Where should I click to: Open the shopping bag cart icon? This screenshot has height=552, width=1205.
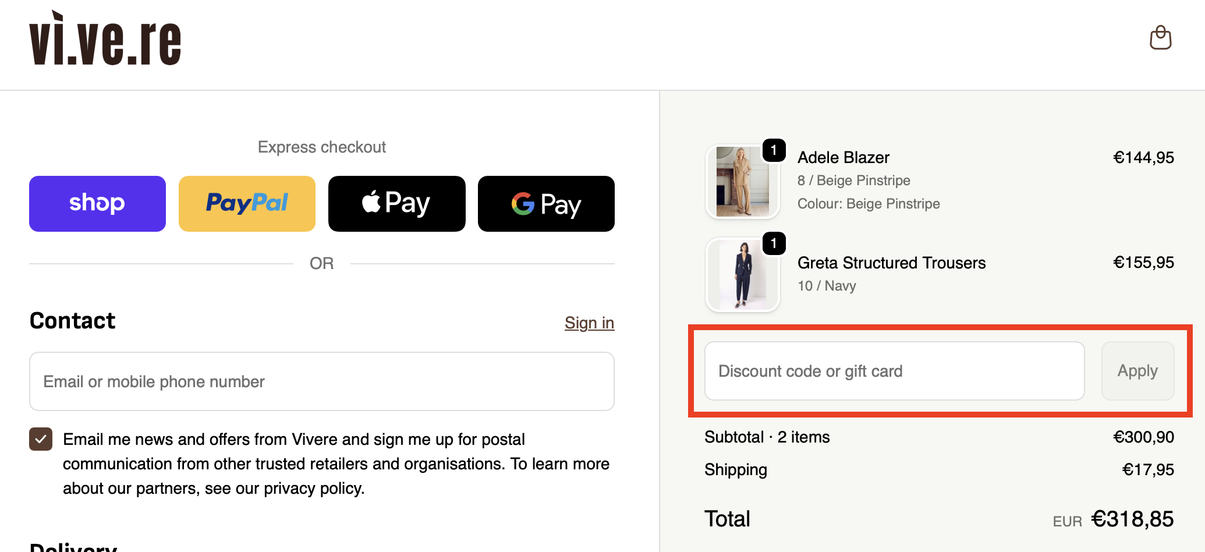[x=1160, y=38]
